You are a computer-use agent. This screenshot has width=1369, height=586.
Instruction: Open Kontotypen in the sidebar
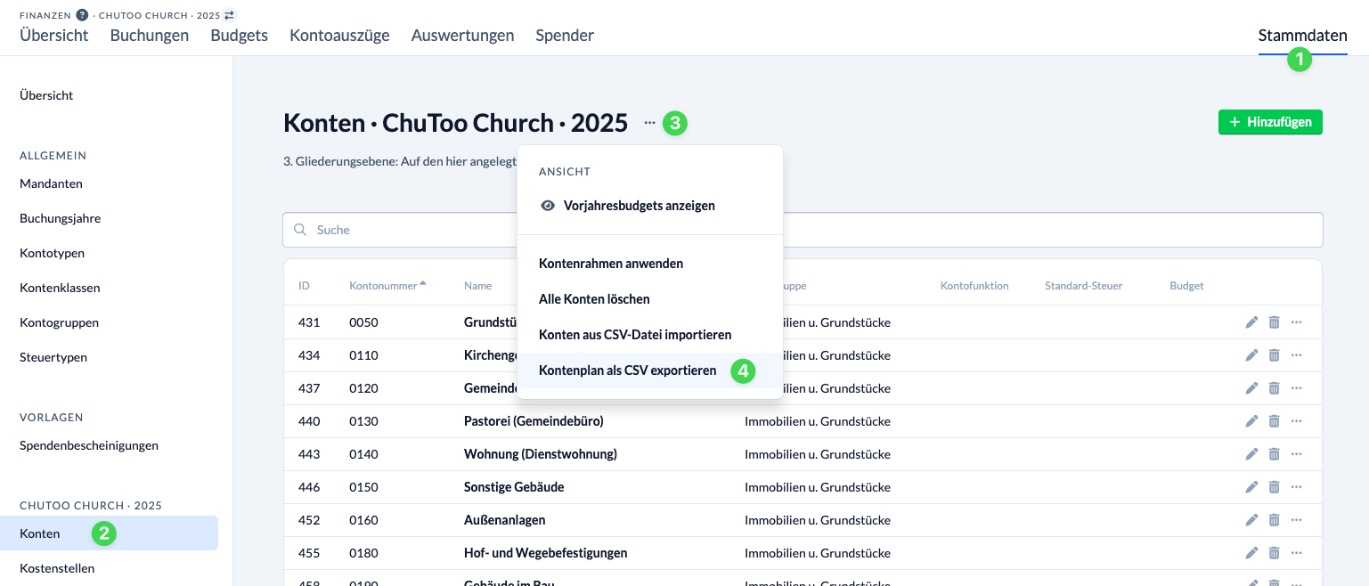[52, 253]
